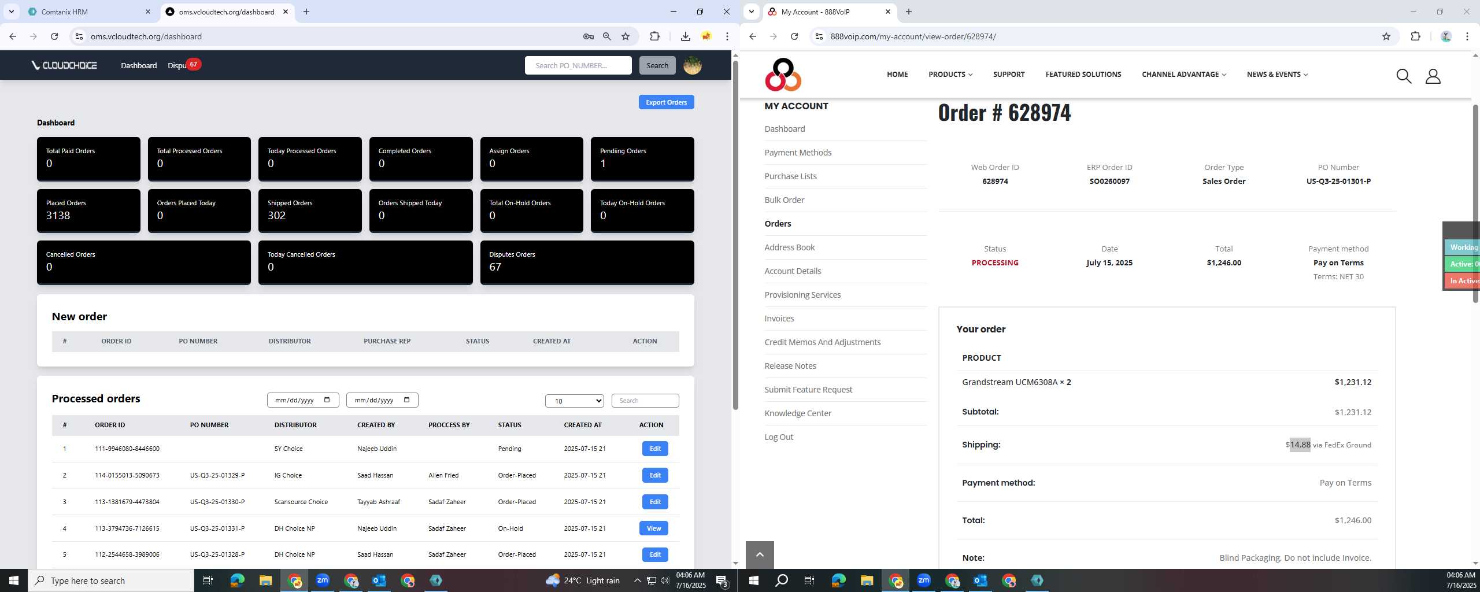
Task: Focus the Search PO_NUMBER input field
Action: pyautogui.click(x=578, y=65)
